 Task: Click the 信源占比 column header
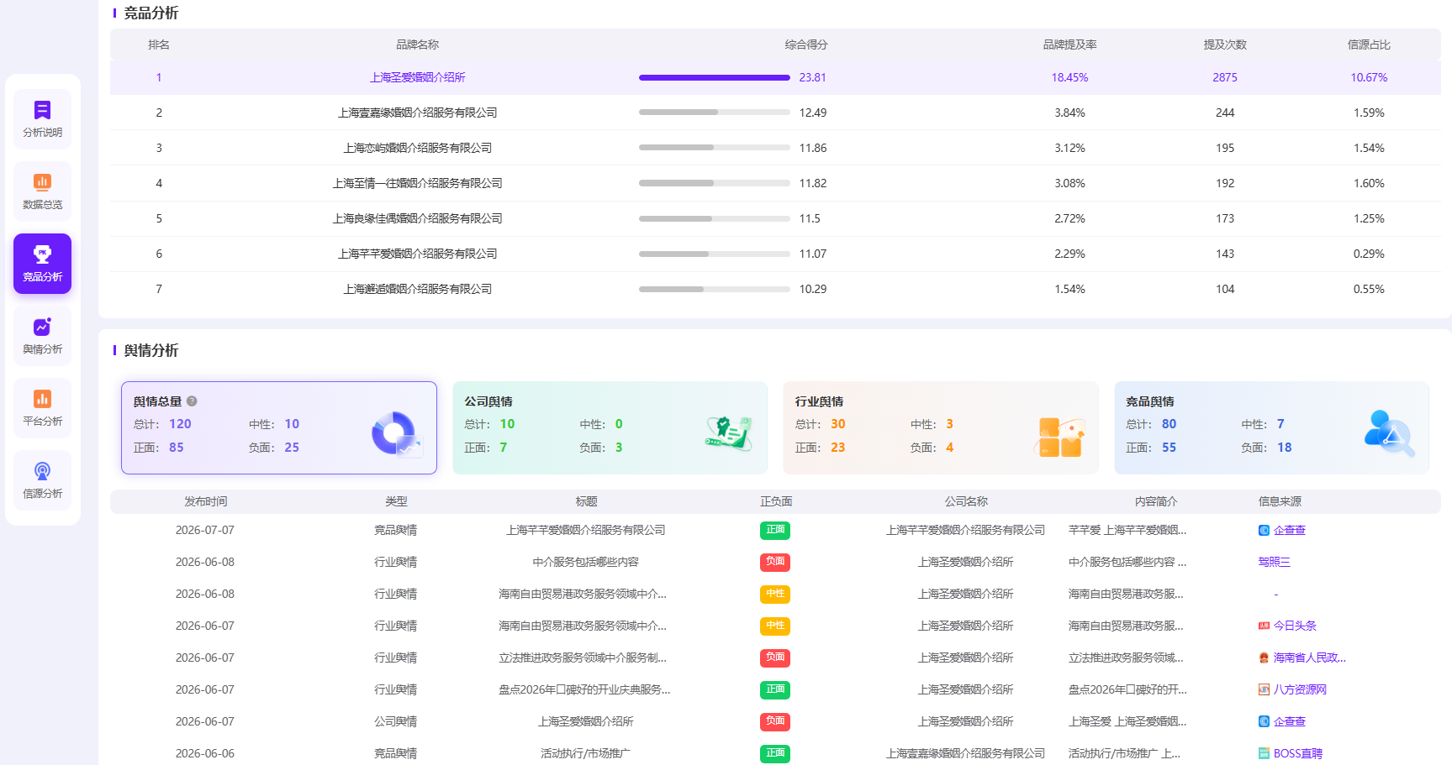(1369, 45)
